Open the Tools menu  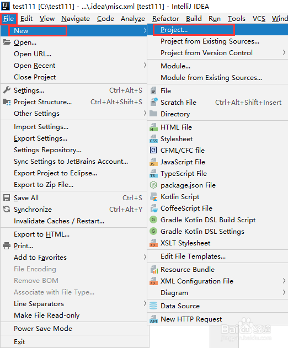[x=237, y=19]
